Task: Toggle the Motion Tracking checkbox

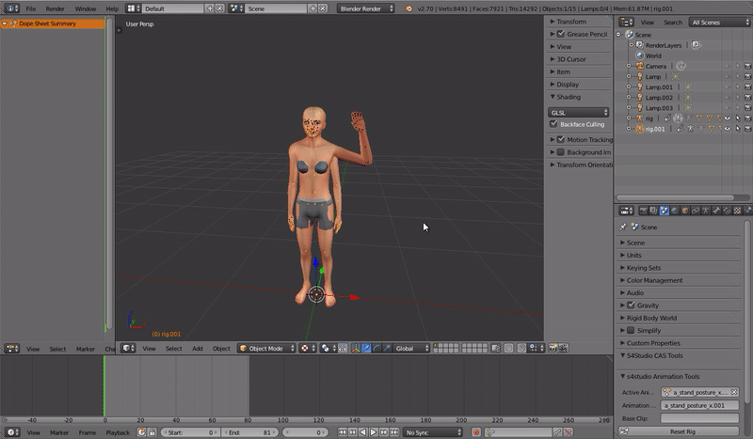Action: (560, 139)
